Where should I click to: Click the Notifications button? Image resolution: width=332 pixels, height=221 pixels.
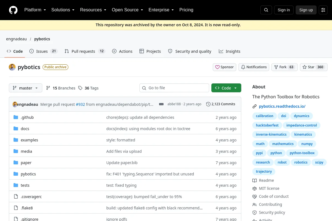point(254,67)
